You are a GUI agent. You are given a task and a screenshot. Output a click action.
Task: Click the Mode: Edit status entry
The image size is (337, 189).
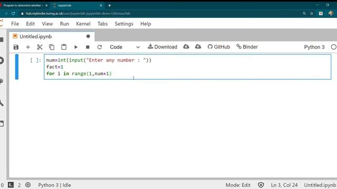[238, 185]
